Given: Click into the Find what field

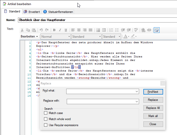Looking at the screenshot, I should [x=103, y=92].
